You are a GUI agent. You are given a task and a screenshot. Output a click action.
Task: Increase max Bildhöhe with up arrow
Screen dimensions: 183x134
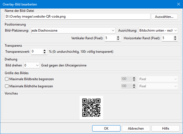click(134, 85)
